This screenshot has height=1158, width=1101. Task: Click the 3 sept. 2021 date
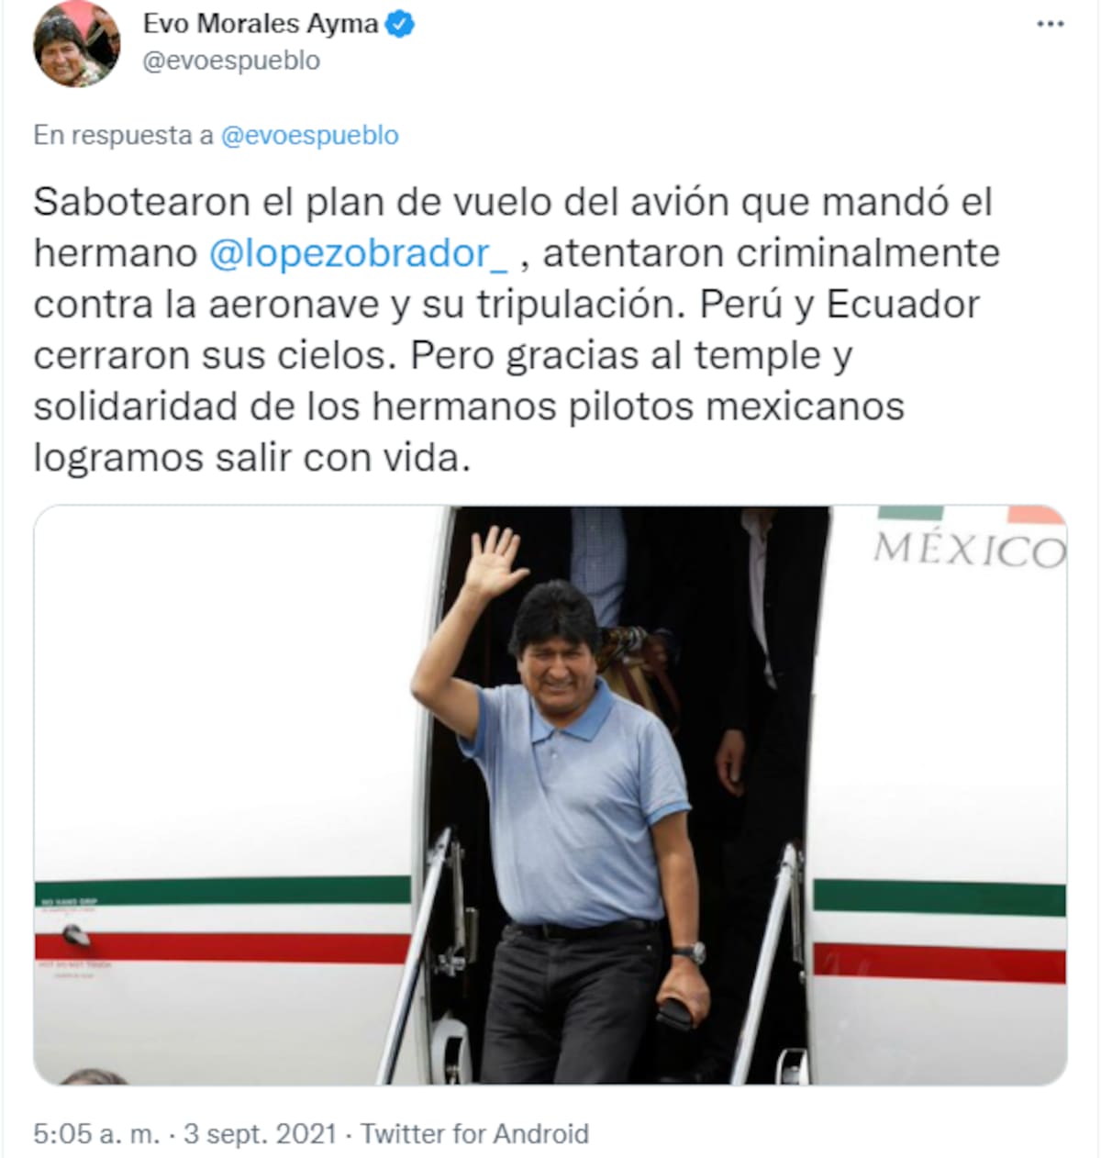261,1133
